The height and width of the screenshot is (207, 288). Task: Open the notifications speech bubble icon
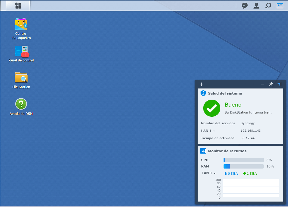coord(244,6)
